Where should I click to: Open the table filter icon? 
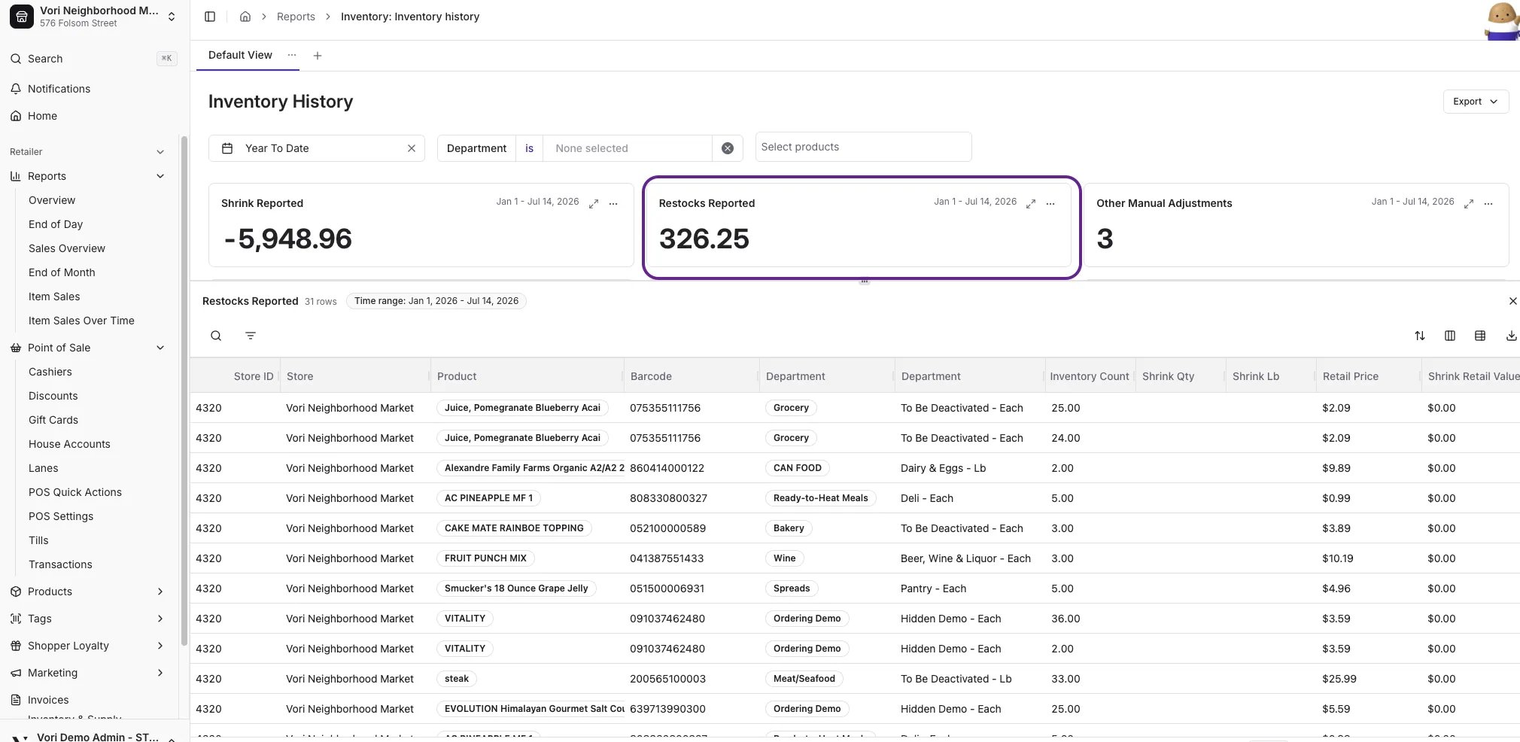[251, 336]
